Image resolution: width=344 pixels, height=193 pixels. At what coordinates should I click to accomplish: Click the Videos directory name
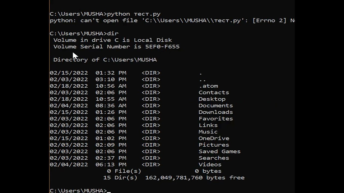point(210,165)
